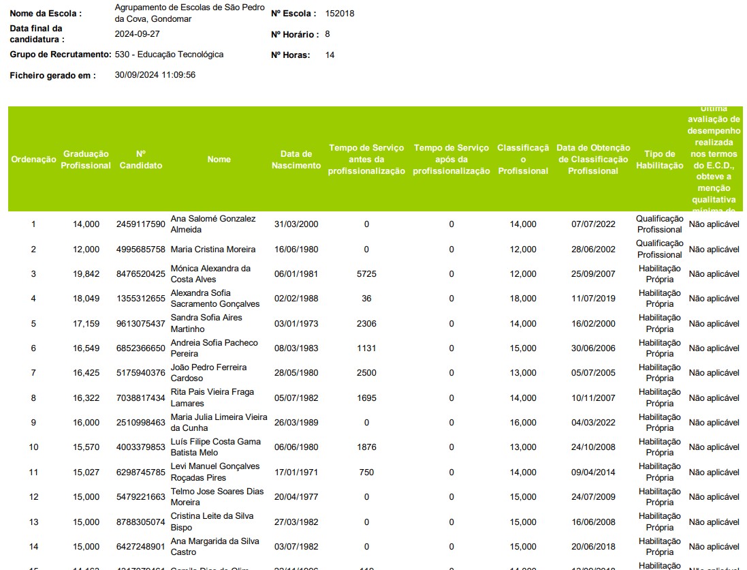This screenshot has height=570, width=747.
Task: Select candidate number 4003379853
Action: (x=141, y=447)
